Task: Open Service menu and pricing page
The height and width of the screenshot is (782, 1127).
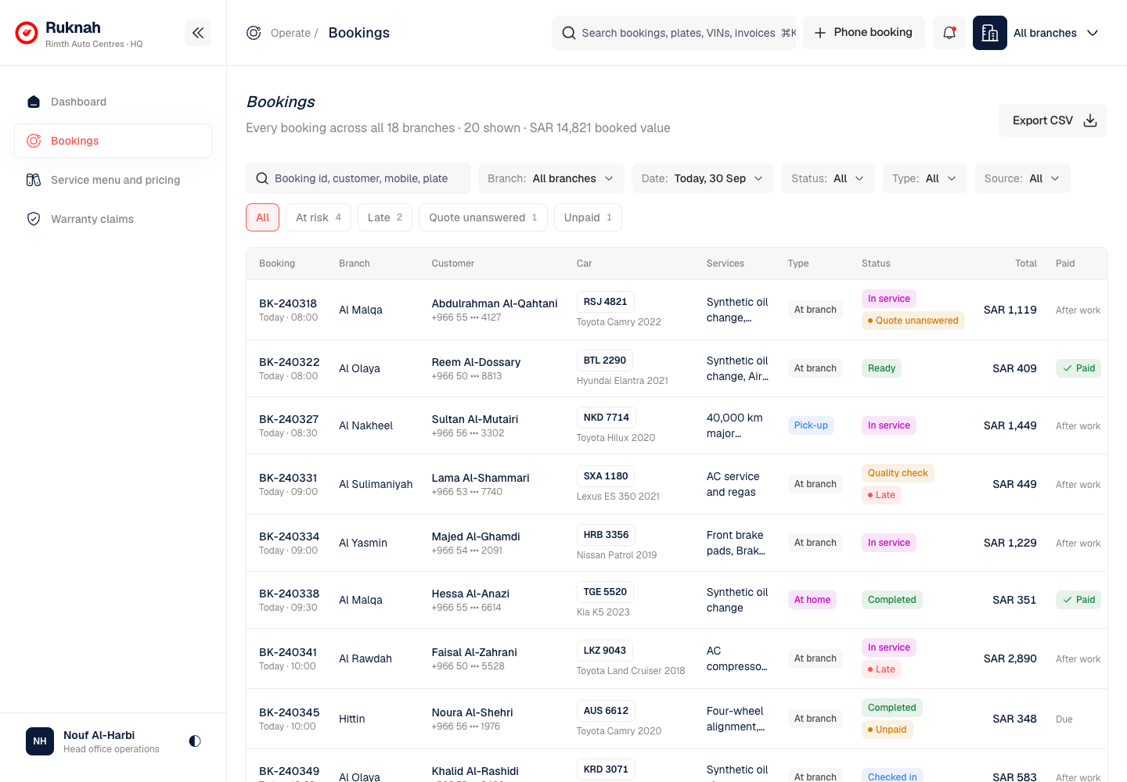Action: [113, 180]
